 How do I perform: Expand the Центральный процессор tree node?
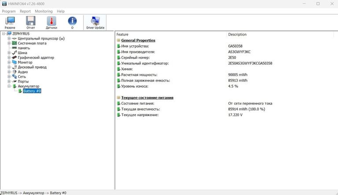point(9,38)
